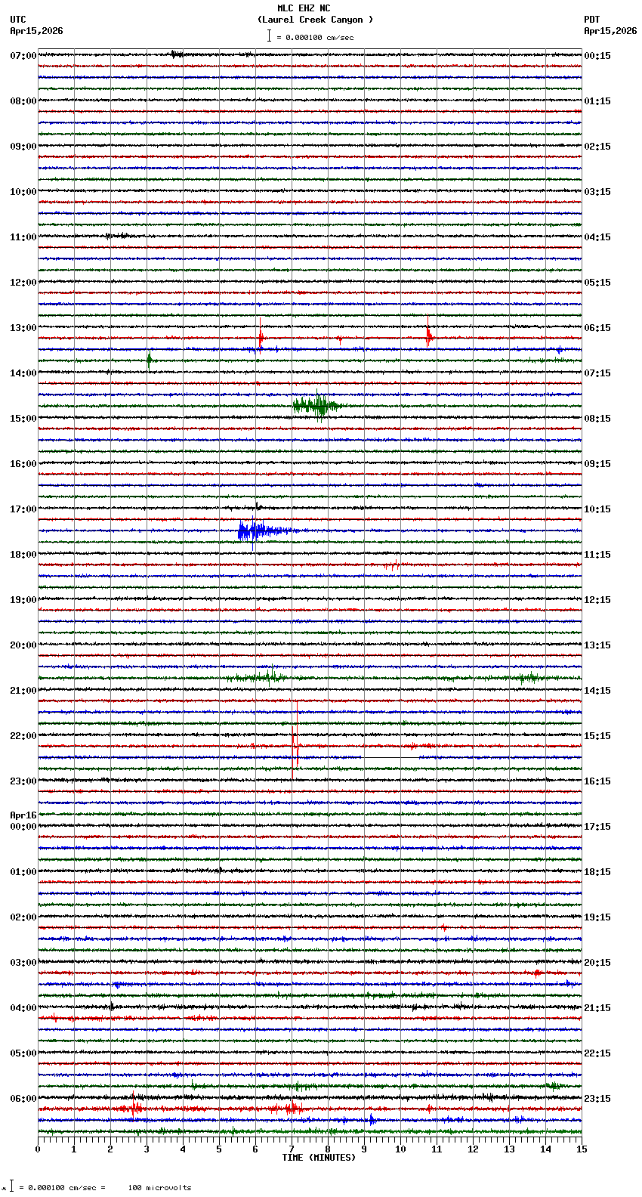Image resolution: width=642 pixels, height=1197 pixels.
Task: Select the 18:00 UTC row label
Action: click(23, 555)
